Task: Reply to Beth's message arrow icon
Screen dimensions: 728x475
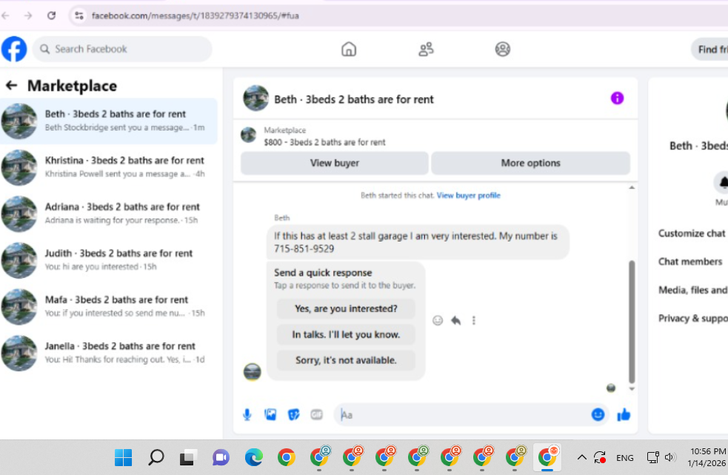Action: click(x=456, y=320)
